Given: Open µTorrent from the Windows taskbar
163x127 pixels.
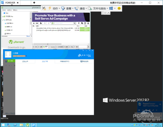Looking at the screenshot, I should coord(27,125).
